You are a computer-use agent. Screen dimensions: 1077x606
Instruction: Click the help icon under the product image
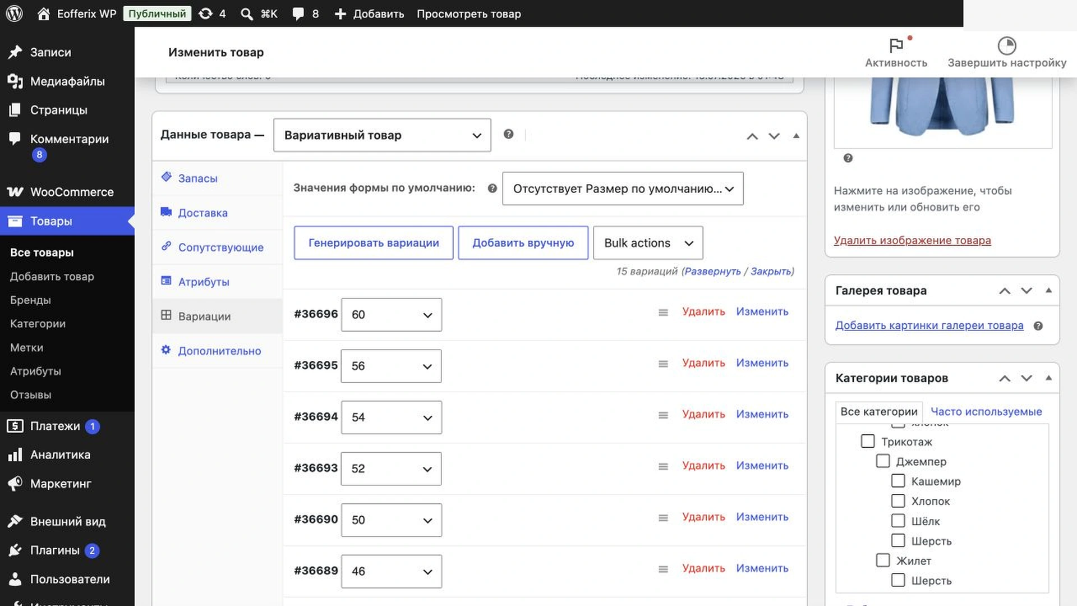848,158
